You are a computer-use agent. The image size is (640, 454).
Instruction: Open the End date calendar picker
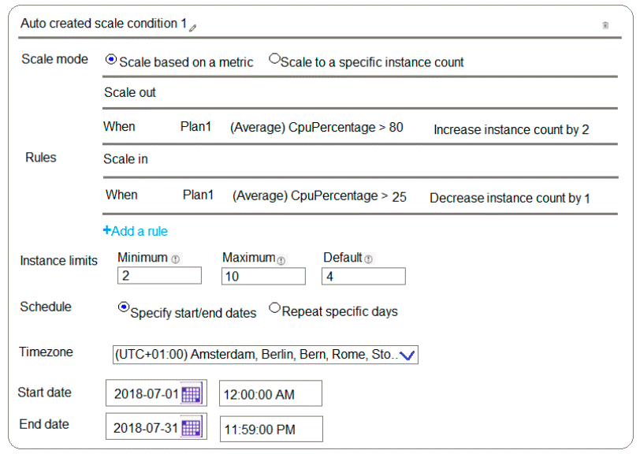coord(192,428)
